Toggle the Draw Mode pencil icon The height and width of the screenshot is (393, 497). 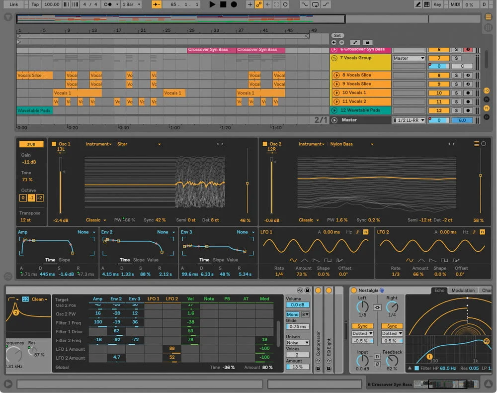click(x=418, y=4)
